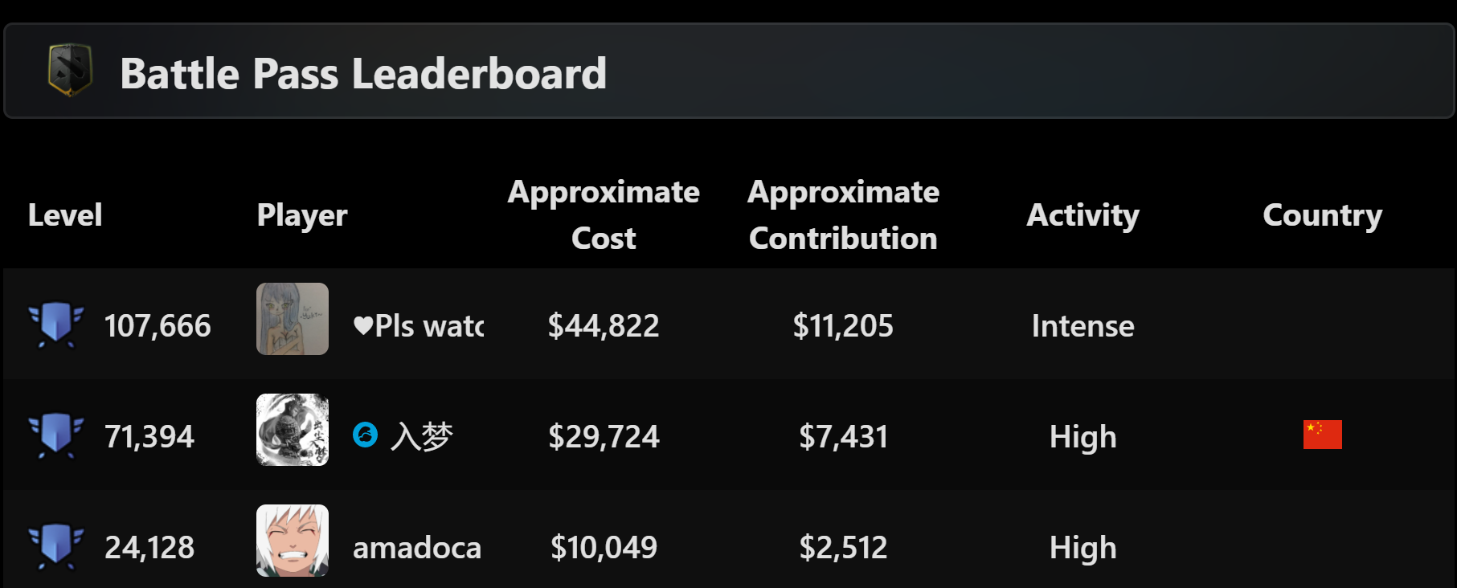
Task: Click the Dota shield logo in header
Action: (x=70, y=71)
